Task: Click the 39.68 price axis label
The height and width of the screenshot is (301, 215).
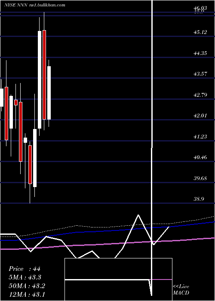Action: pyautogui.click(x=200, y=178)
